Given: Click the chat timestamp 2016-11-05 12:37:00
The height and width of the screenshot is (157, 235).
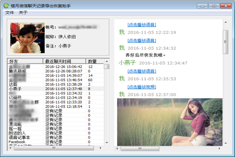Looking at the screenshot, I should [x=152, y=95].
